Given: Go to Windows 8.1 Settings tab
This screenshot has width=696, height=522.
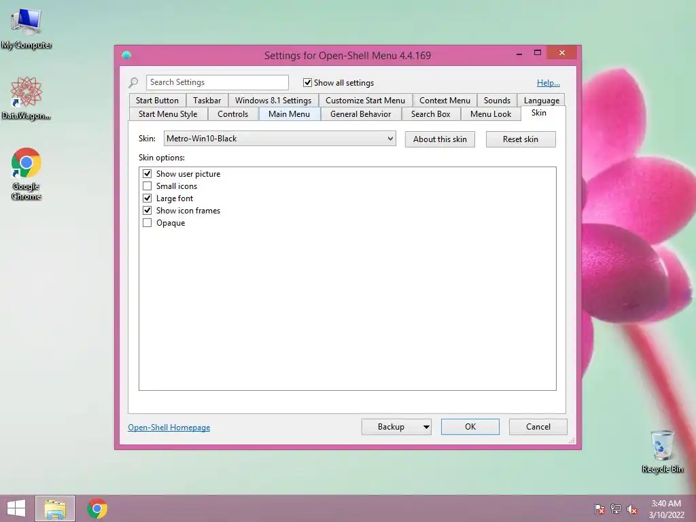Looking at the screenshot, I should coord(273,101).
